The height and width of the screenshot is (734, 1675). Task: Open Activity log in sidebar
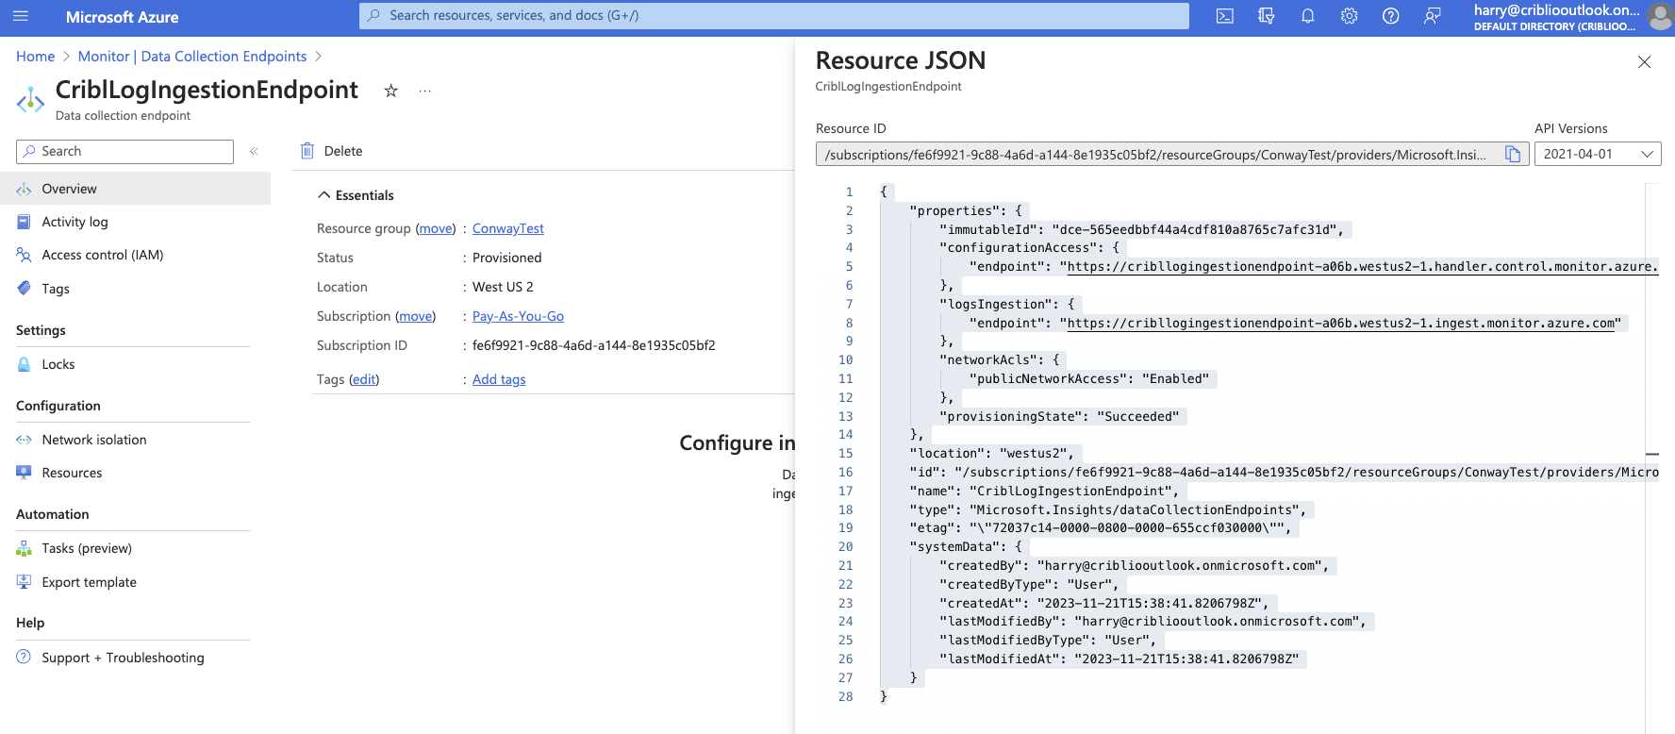point(75,222)
